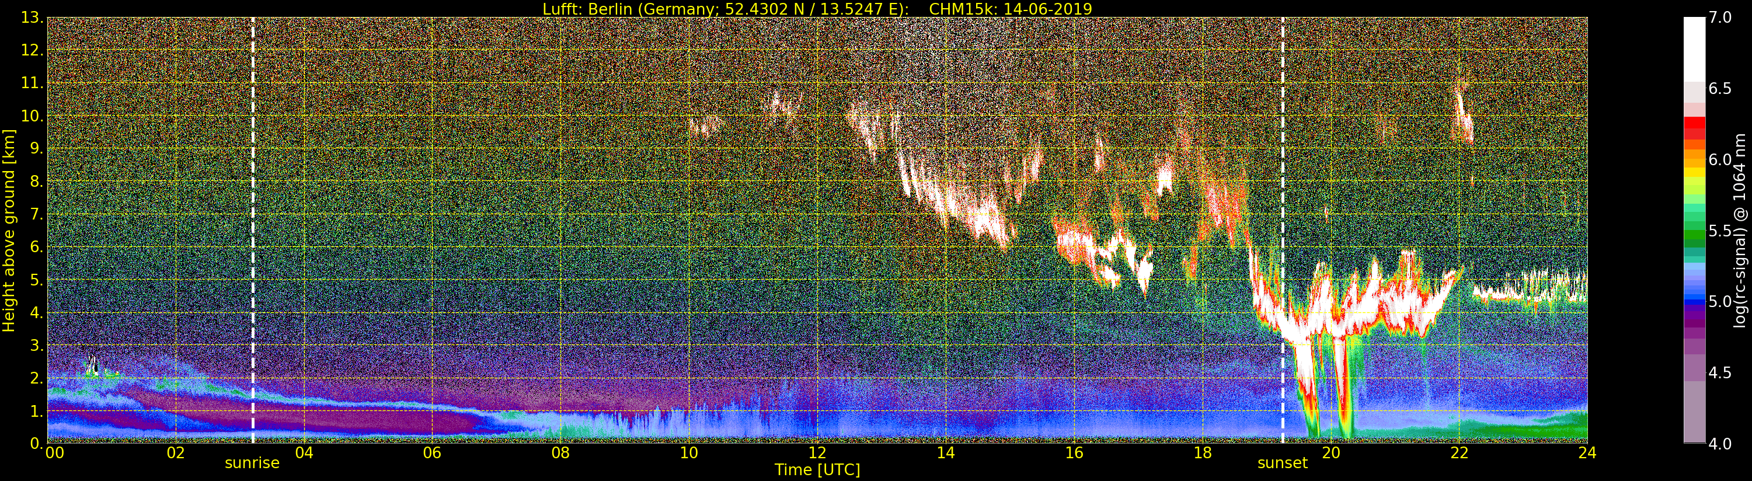Select the 12 hour tick on time axis

click(817, 452)
